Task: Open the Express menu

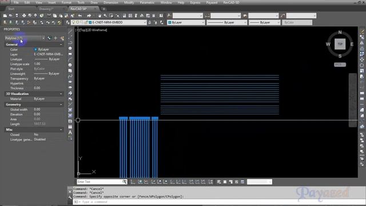Action: click(195, 2)
